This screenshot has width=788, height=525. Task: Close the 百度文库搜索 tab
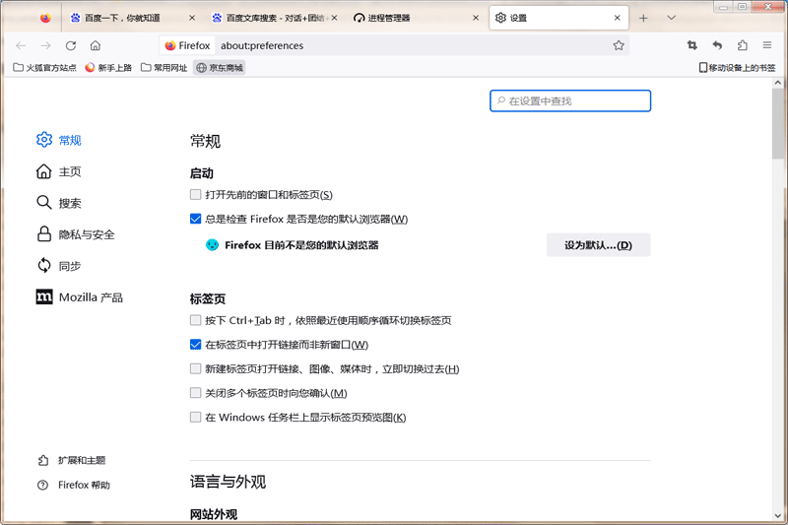pos(334,18)
